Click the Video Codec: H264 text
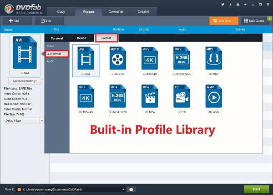Image resolution: width=273 pixels, height=195 pixels. tap(16, 94)
